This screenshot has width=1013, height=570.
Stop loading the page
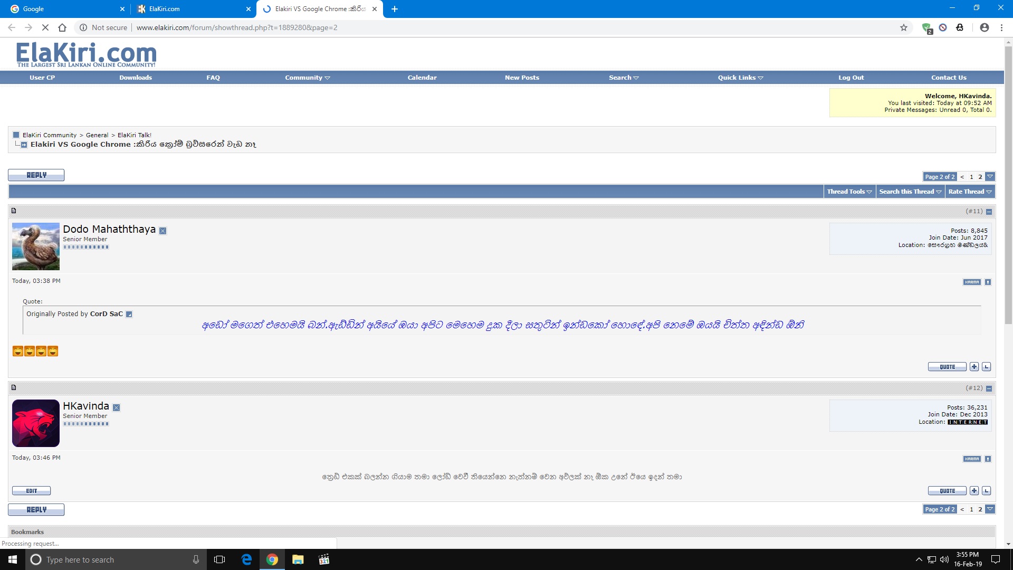pos(45,27)
